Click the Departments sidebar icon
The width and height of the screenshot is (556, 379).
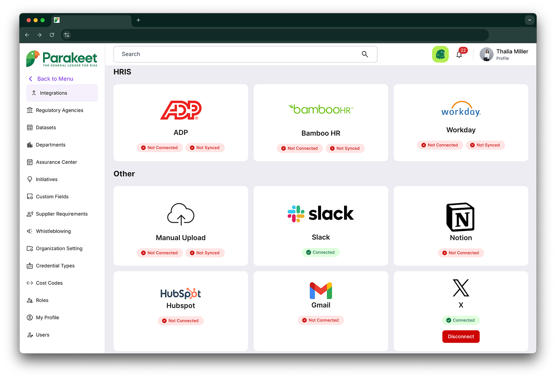[30, 145]
